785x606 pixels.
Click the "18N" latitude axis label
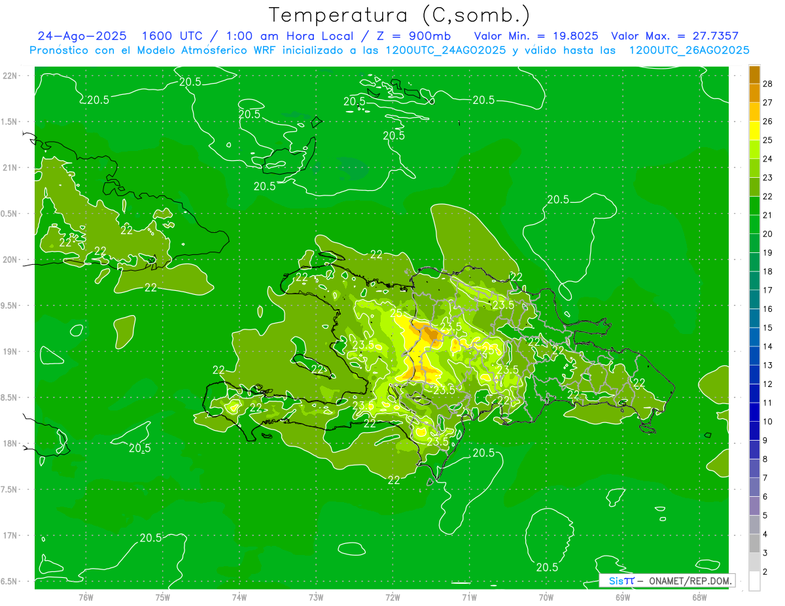click(x=10, y=443)
